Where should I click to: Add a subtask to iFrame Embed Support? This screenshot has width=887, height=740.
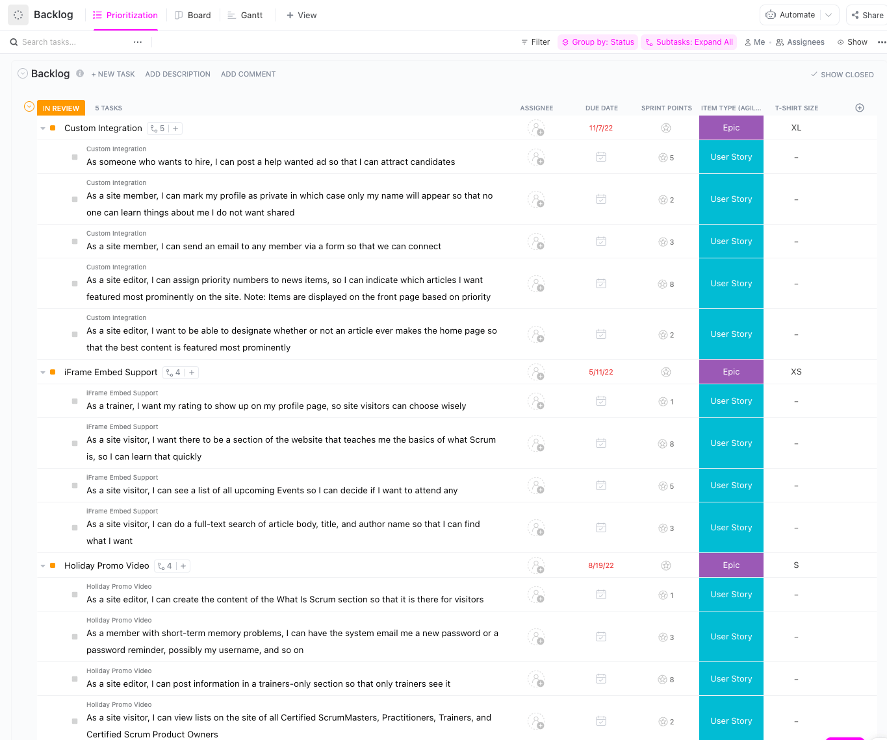tap(192, 373)
